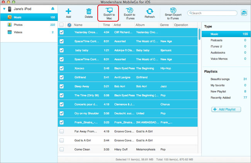The width and height of the screenshot is (251, 163).
Task: Uncheck the Yesterday Once... song
Action: click(x=62, y=32)
